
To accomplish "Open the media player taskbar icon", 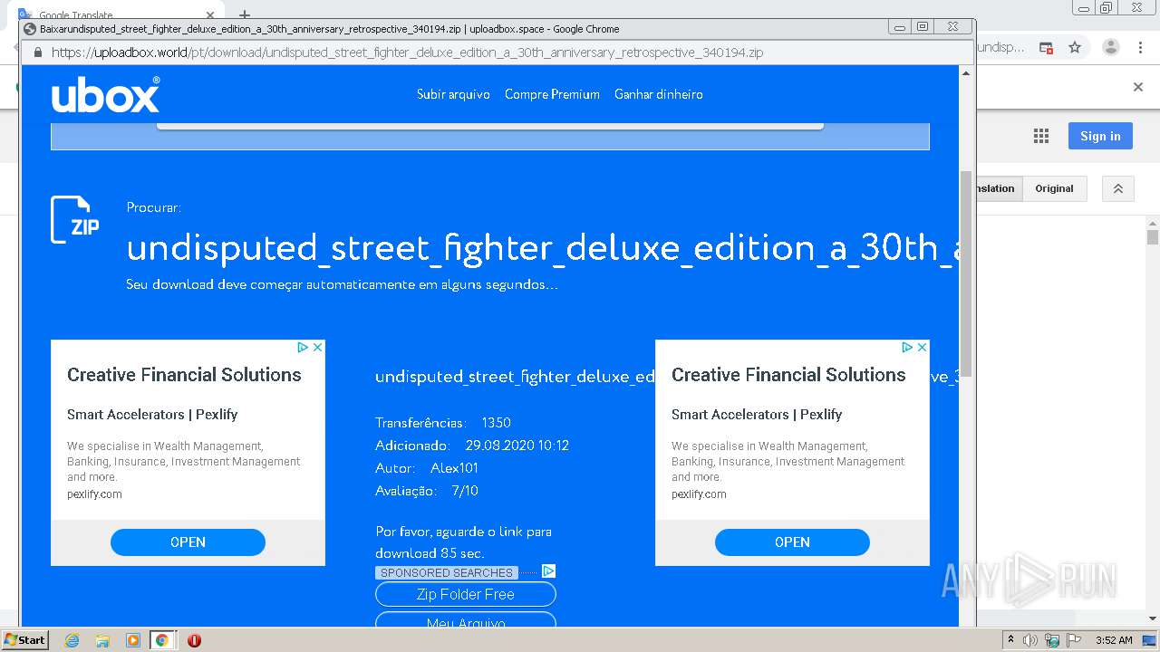I will coord(133,640).
